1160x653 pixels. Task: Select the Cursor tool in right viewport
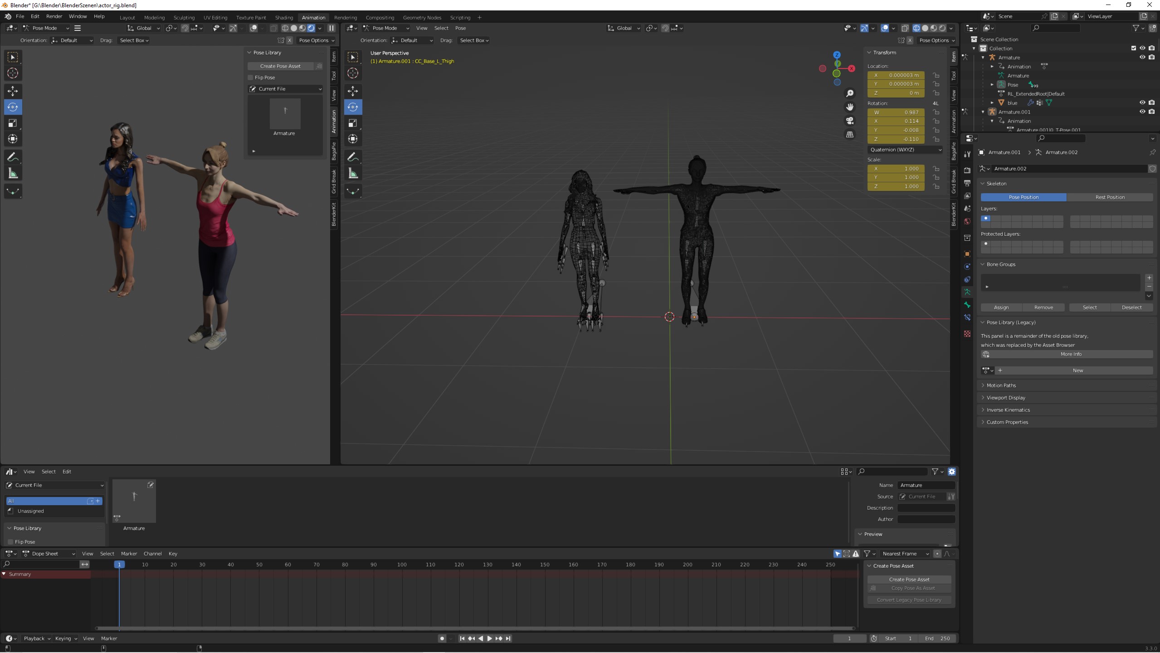[x=353, y=73]
